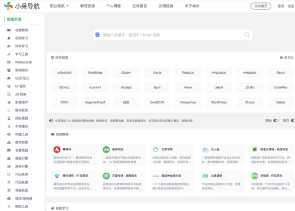Open the SegmentFault quick link
Image resolution: width=295 pixels, height=211 pixels.
coord(95,102)
